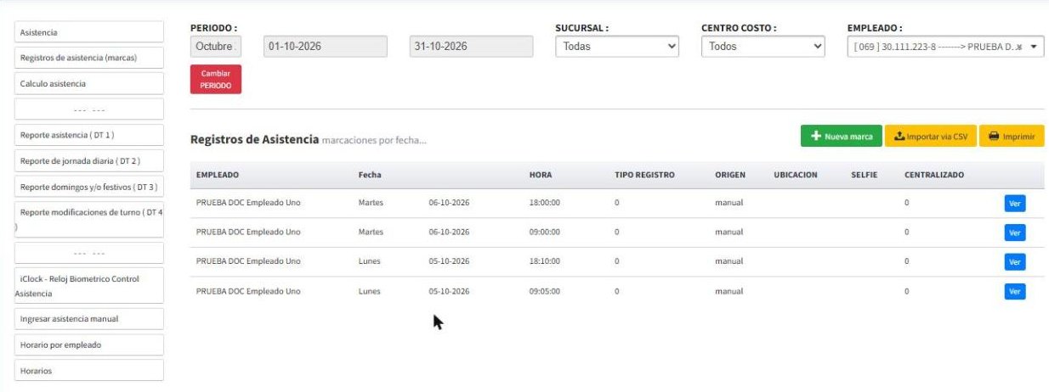Click the Empleado dropdown arrow

tap(1034, 47)
